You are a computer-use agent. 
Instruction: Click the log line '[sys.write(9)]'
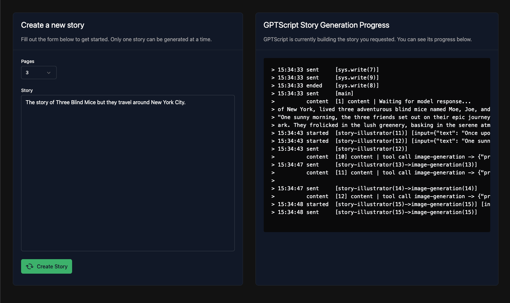[x=325, y=77]
